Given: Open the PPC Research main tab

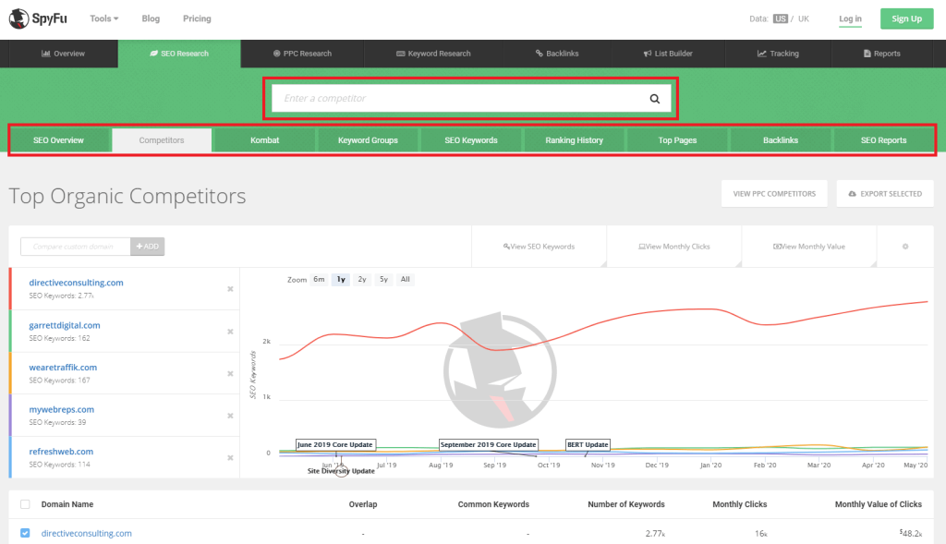Looking at the screenshot, I should [x=302, y=54].
